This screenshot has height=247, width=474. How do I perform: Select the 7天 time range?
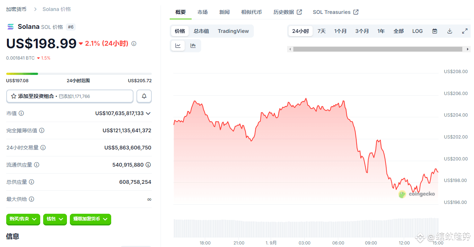click(321, 31)
